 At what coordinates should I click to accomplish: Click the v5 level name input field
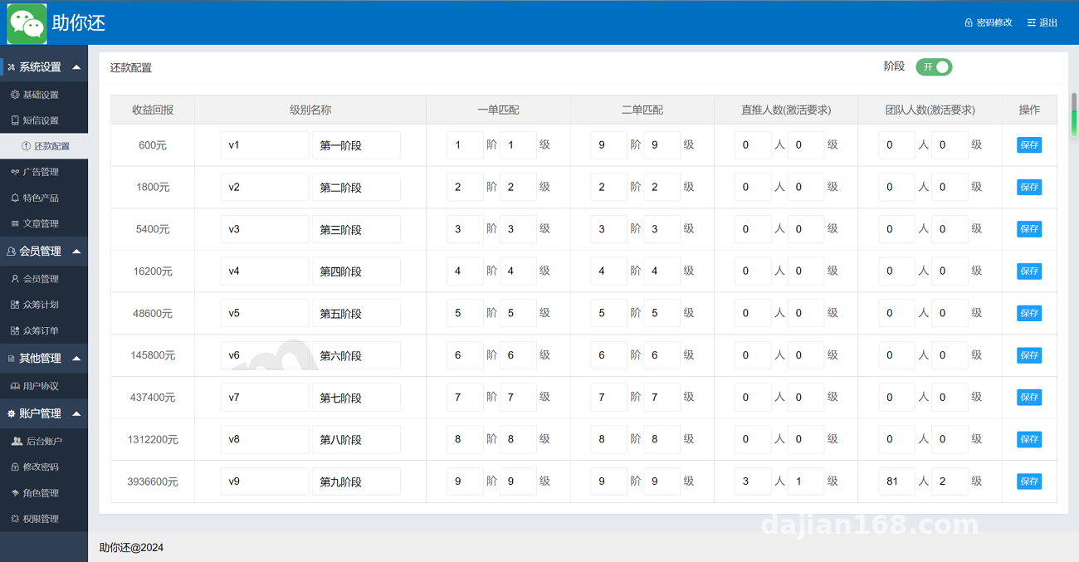coord(265,313)
